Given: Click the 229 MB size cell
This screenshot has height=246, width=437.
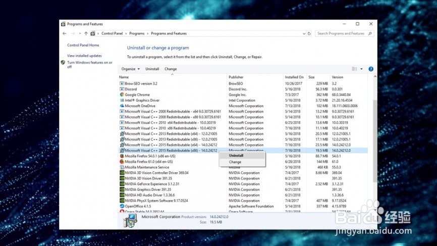Looking at the screenshot, I should (322, 83).
